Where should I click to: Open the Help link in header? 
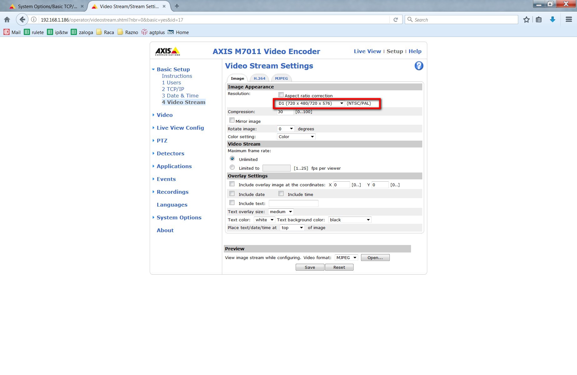click(415, 51)
